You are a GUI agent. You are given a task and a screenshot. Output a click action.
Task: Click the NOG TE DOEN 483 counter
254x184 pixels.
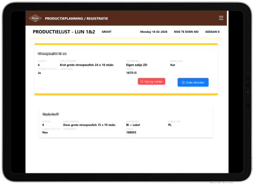[x=186, y=32]
